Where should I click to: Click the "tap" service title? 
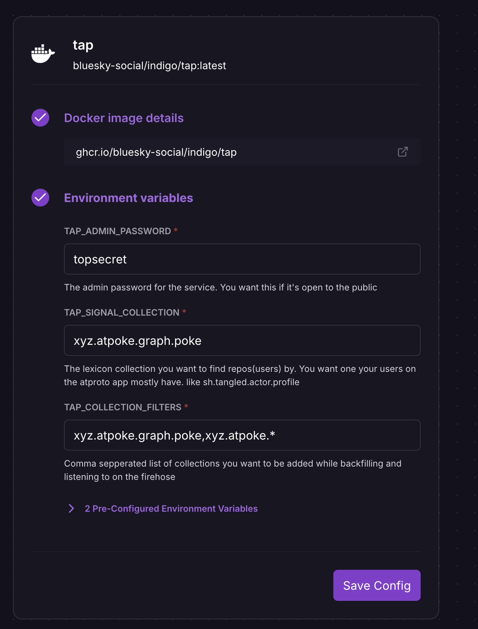tap(83, 45)
